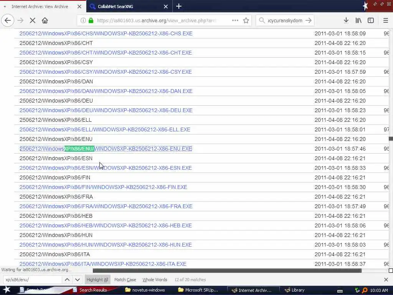
Task: Click the vertical scrollbar thumb
Action: click(391, 138)
